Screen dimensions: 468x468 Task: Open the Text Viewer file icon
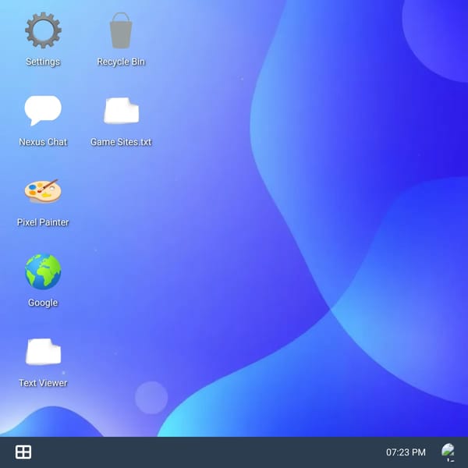coord(43,352)
